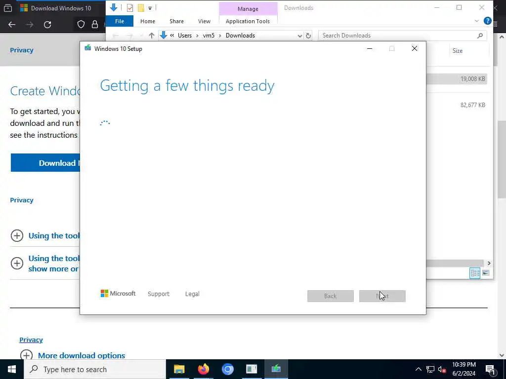Click the Explorer horizontal scrollbar track

tap(455, 264)
